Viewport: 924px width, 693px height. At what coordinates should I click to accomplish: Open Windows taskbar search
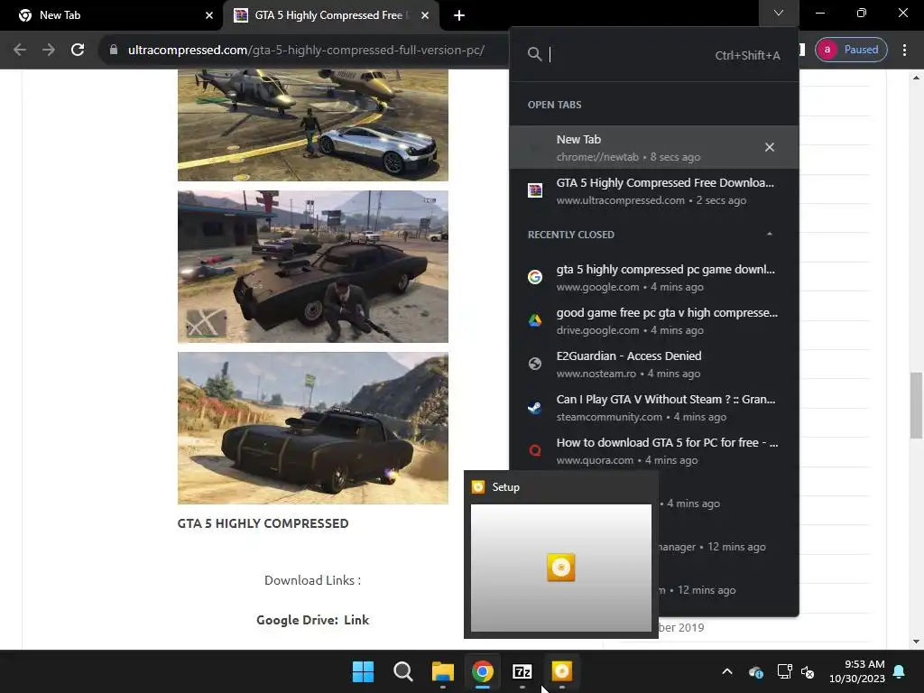(403, 671)
